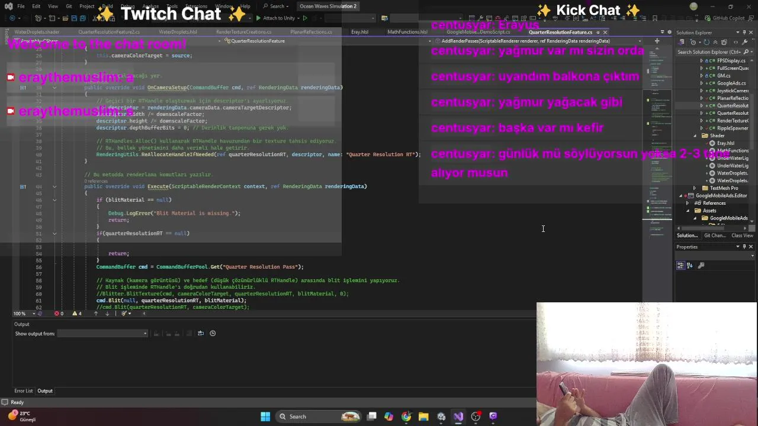The width and height of the screenshot is (758, 426).
Task: Select the Output tab at bottom
Action: (45, 391)
